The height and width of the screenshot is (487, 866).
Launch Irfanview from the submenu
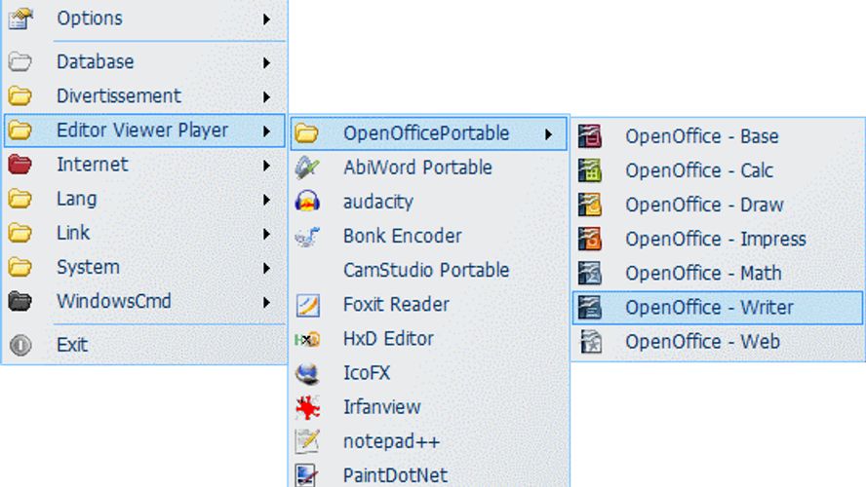click(428, 407)
